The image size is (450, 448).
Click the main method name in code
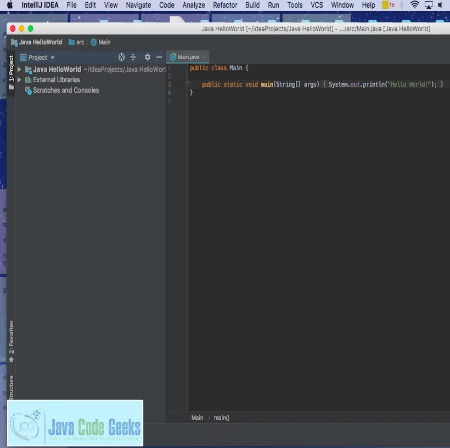(x=267, y=84)
